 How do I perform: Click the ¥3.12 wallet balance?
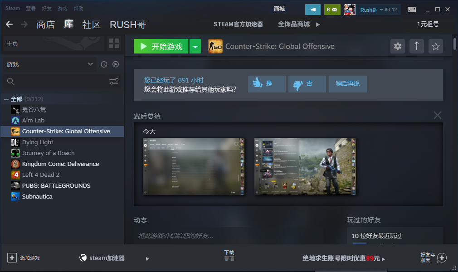[391, 10]
